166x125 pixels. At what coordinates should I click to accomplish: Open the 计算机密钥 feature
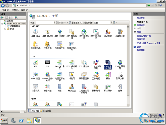(120, 33)
